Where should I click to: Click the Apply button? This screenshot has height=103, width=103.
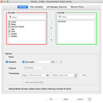[x=66, y=99]
